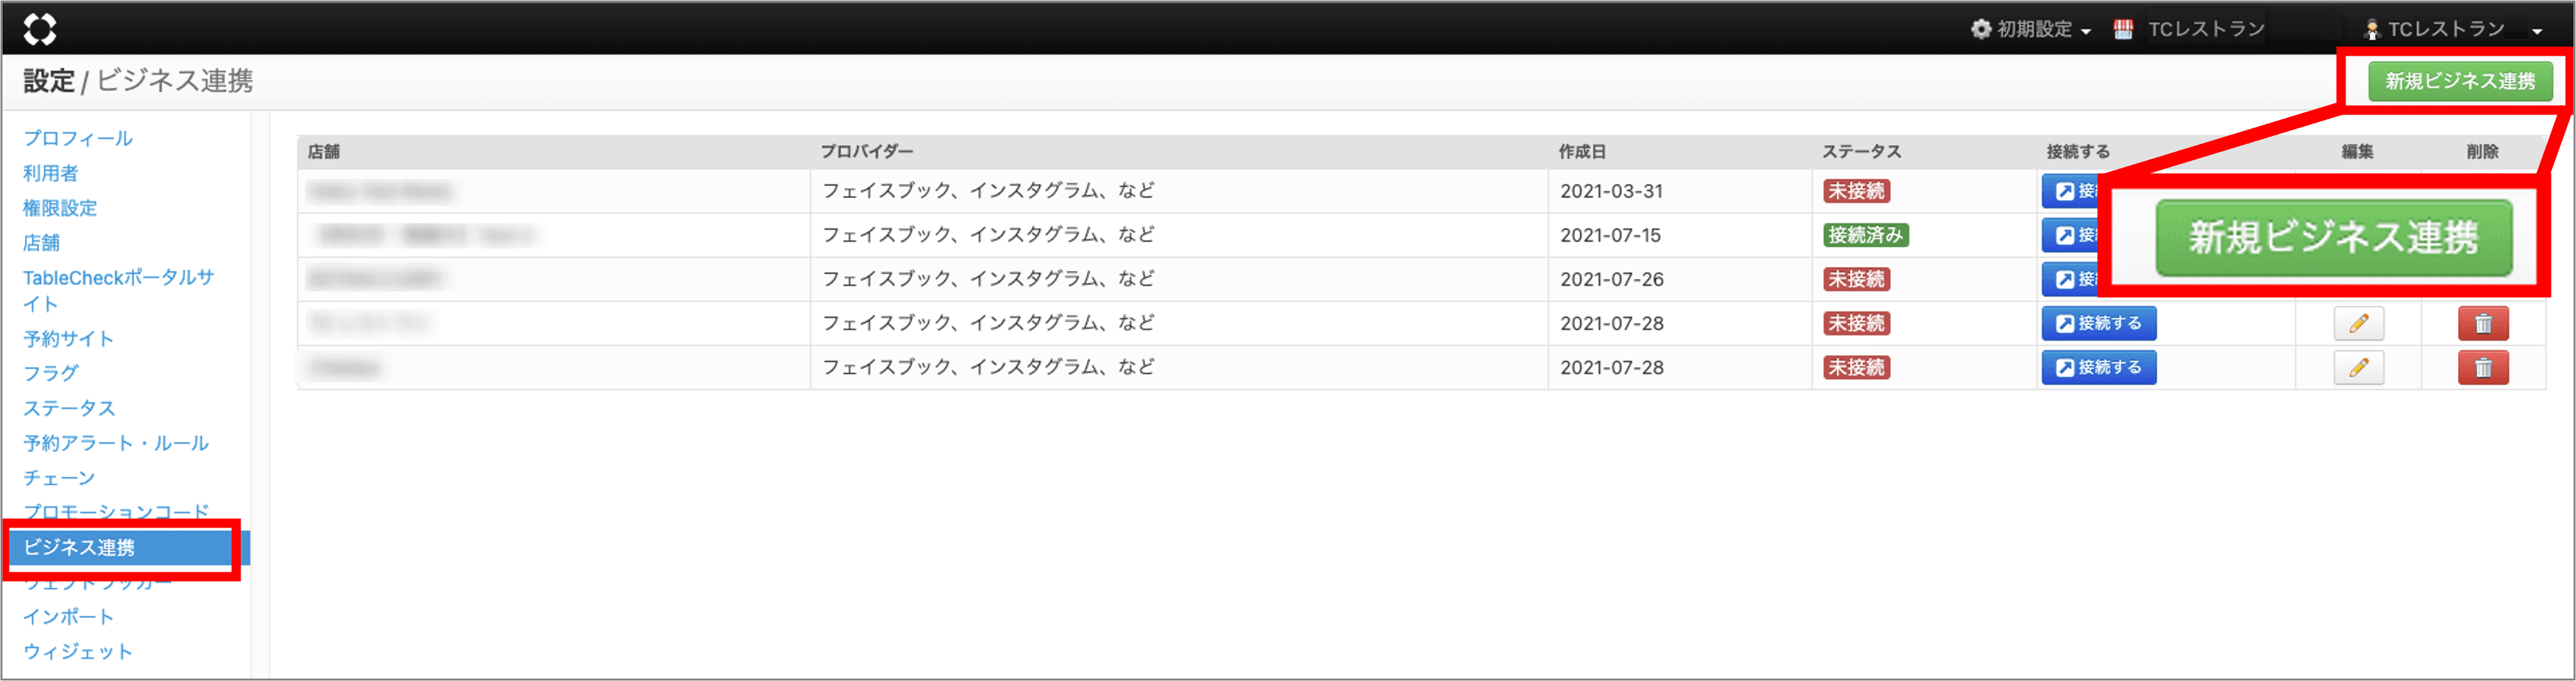Click the pencil edit icon in last row
Image resolution: width=2576 pixels, height=681 pixels.
[2358, 368]
